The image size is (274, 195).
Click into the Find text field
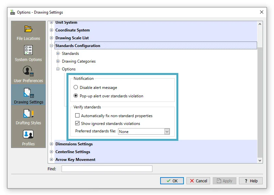tap(107, 169)
